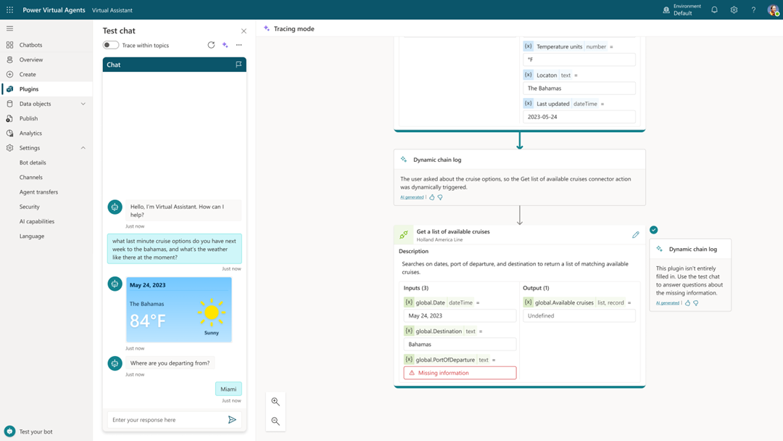Click the AI generated link
Screen dimensions: 783x441
tap(413, 197)
